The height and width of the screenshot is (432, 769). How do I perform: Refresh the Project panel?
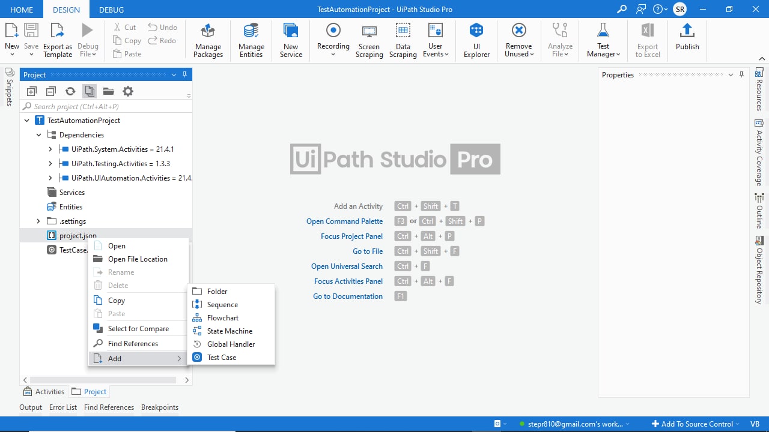point(70,91)
